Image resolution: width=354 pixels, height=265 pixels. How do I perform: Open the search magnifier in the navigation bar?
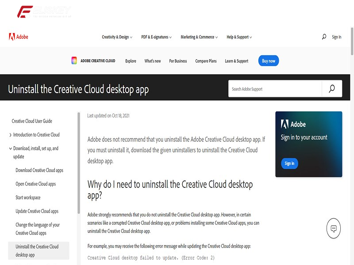[x=323, y=37]
